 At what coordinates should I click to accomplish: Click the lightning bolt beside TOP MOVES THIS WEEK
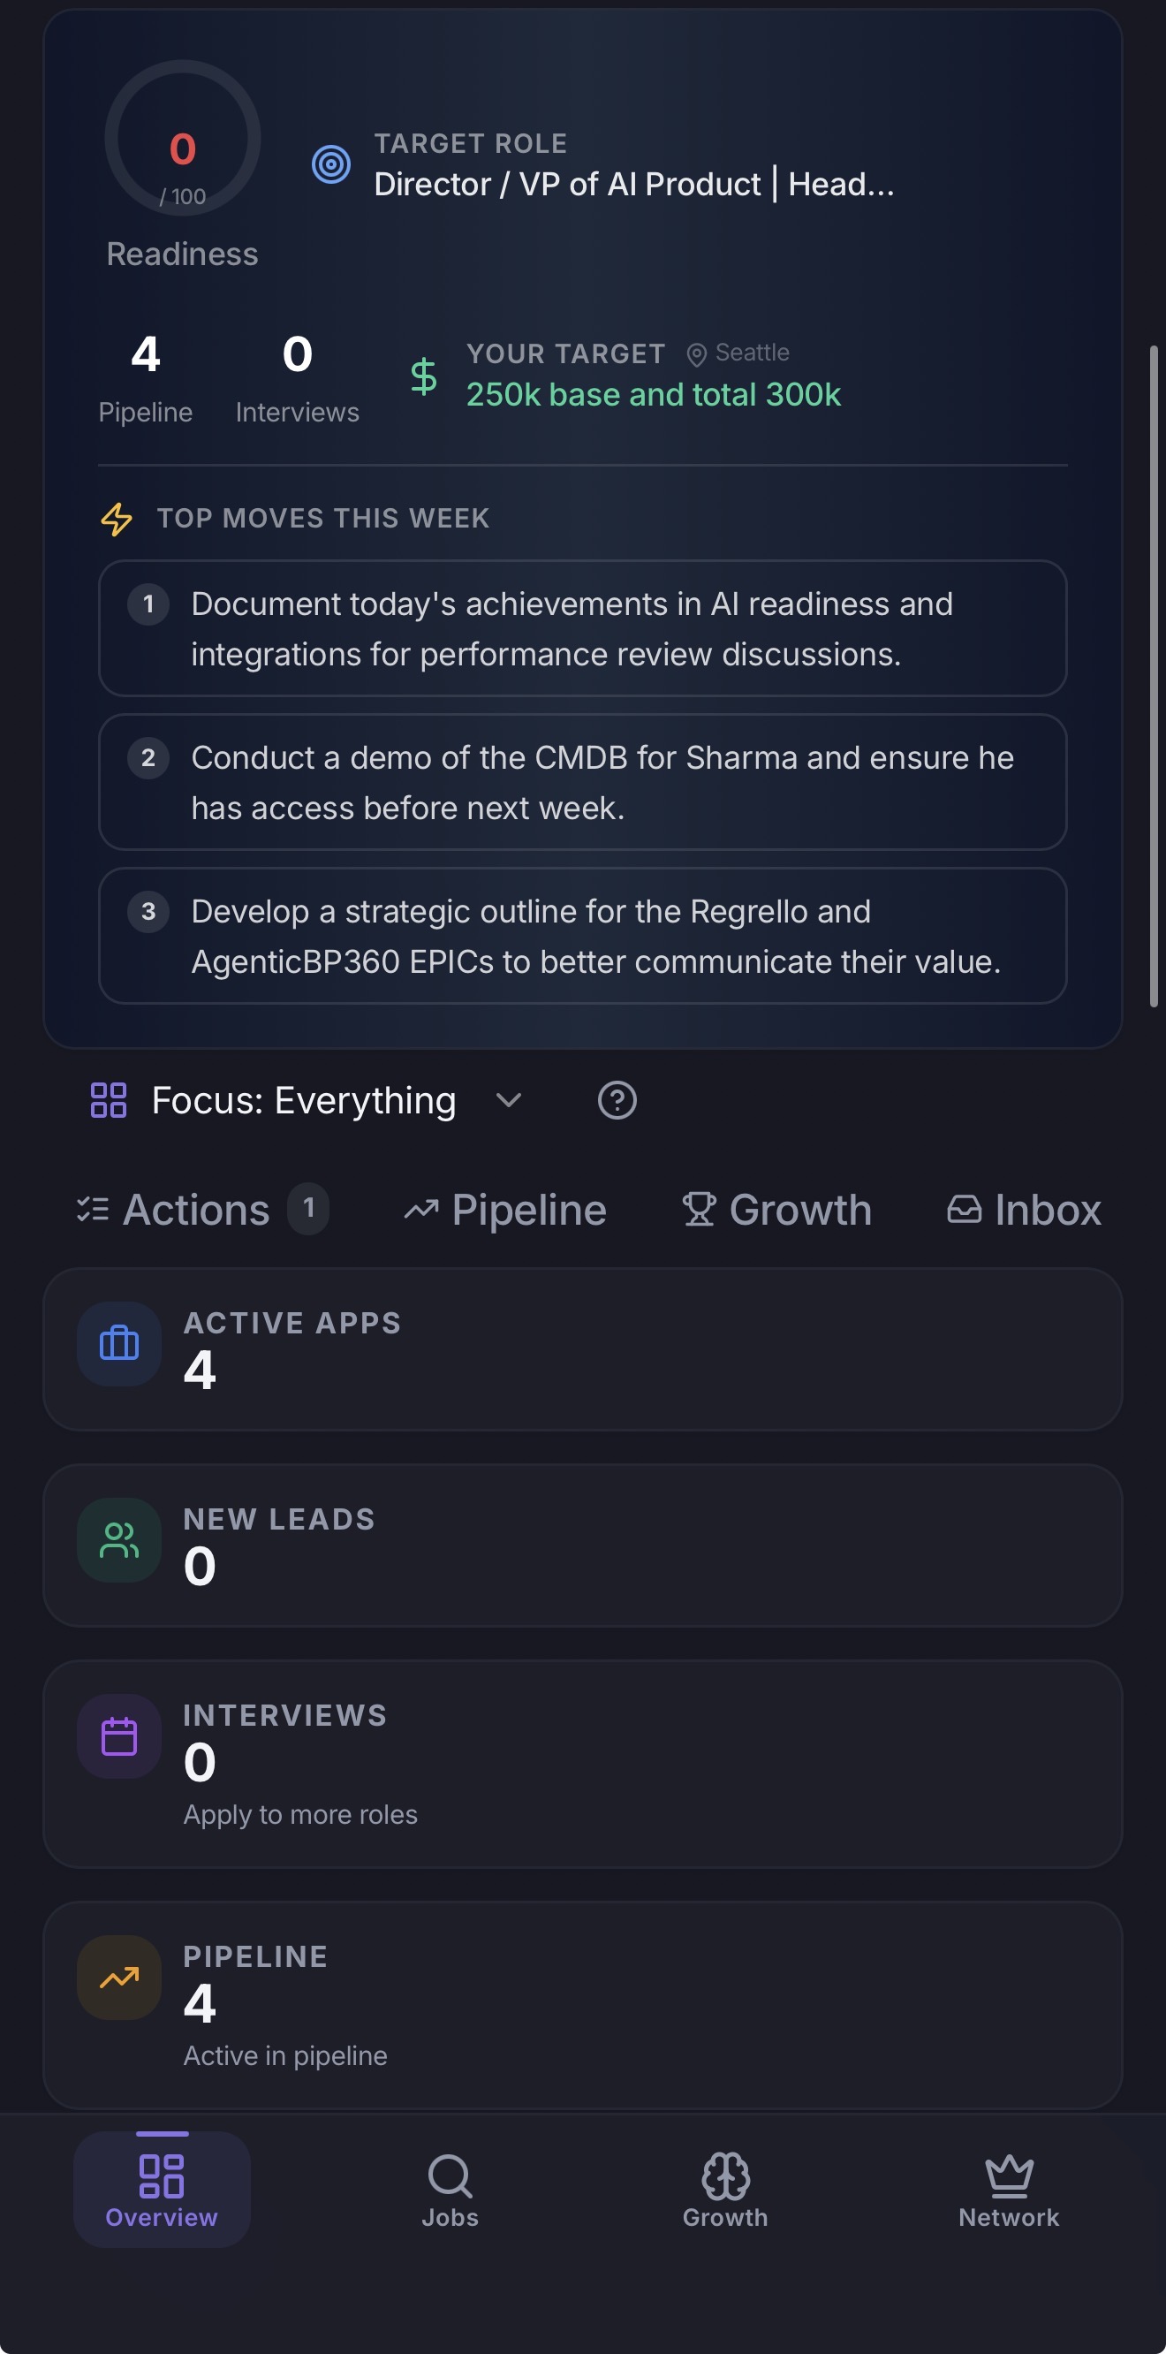(116, 519)
